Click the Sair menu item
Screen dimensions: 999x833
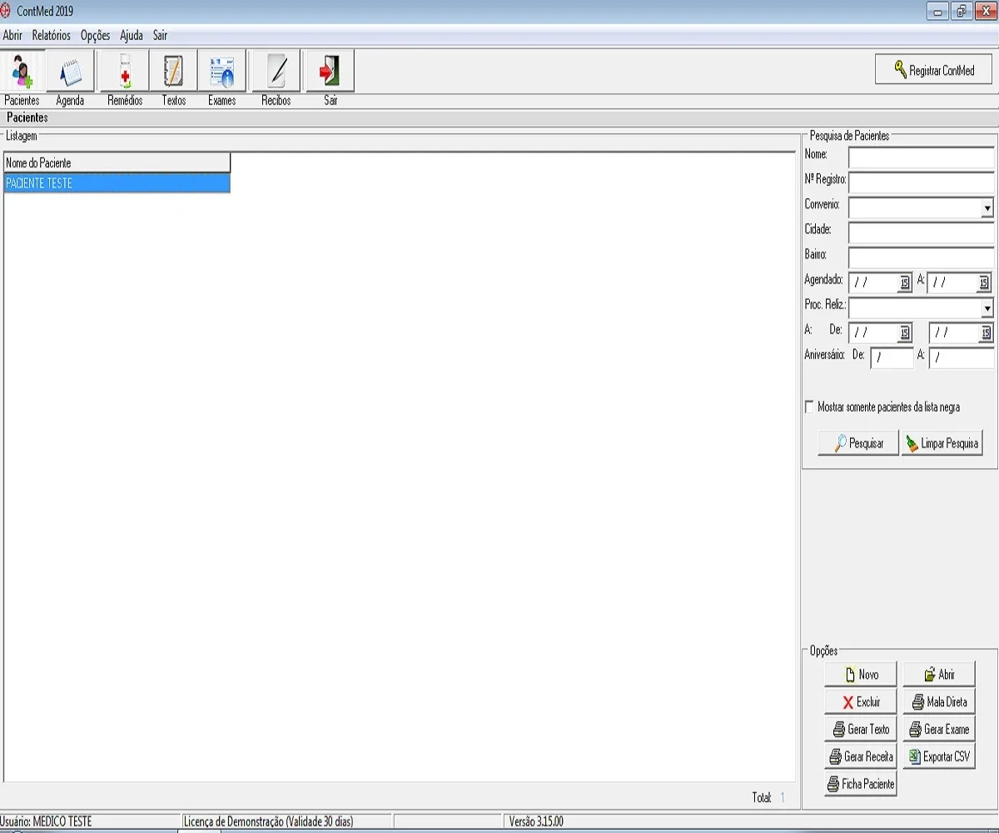click(160, 35)
